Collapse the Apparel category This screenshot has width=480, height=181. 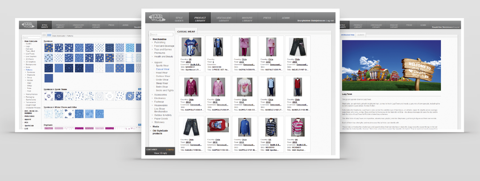158,62
